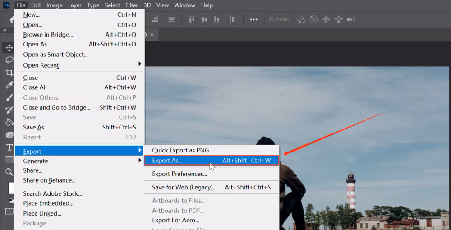
Task: Click distribute horizontally icon
Action: tap(233, 19)
